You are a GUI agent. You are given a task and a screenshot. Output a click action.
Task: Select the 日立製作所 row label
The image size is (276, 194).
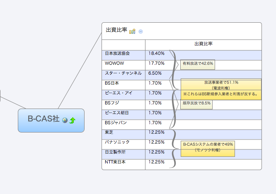[x=115, y=152]
